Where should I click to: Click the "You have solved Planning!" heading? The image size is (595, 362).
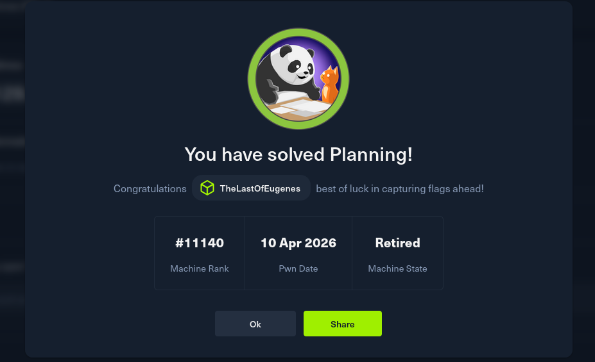pyautogui.click(x=298, y=154)
